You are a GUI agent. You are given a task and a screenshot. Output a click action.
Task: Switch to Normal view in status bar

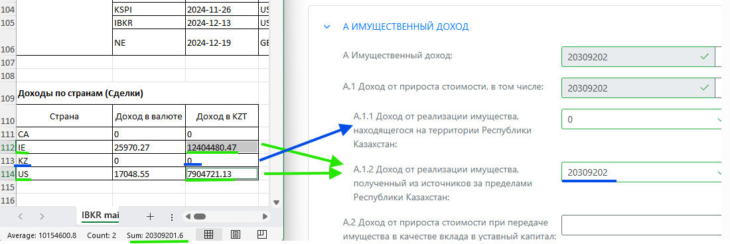coord(209,234)
